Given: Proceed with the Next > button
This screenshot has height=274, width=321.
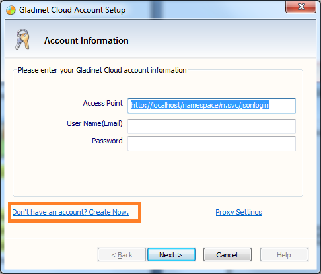Looking at the screenshot, I should [171, 255].
